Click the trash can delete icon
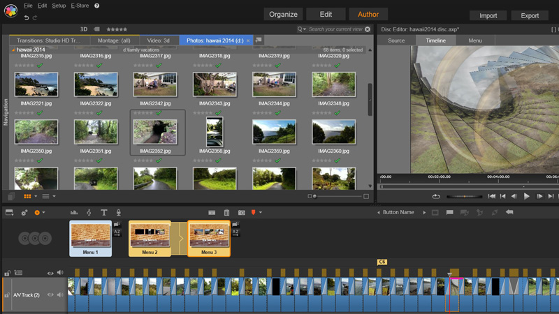 tap(226, 212)
